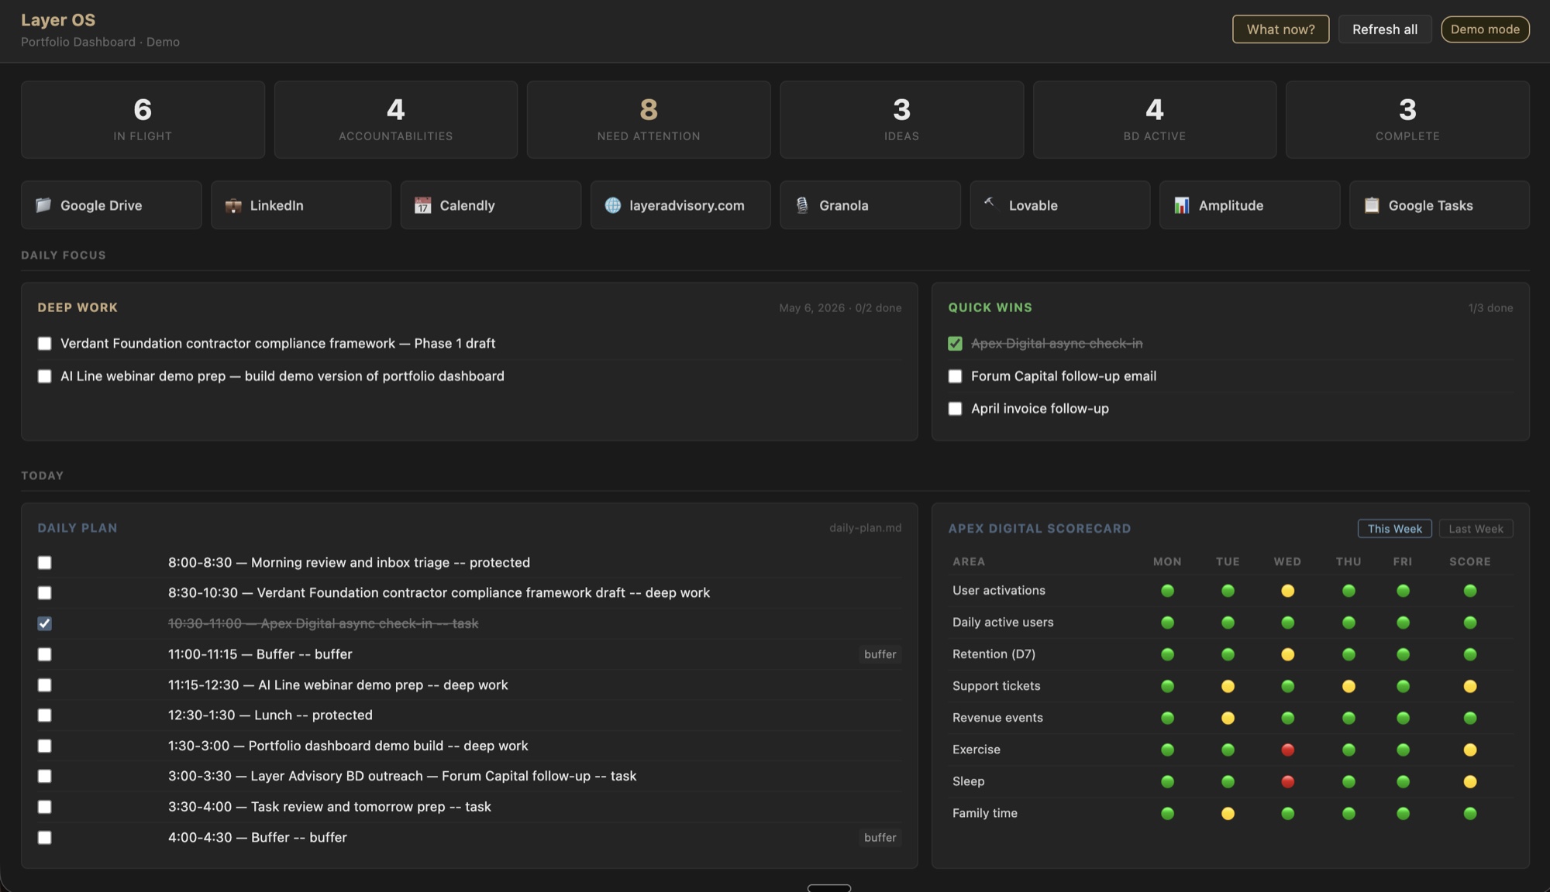Image resolution: width=1550 pixels, height=892 pixels.
Task: Check 1:30-3:00 Portfolio dashboard demo build item
Action: point(44,746)
